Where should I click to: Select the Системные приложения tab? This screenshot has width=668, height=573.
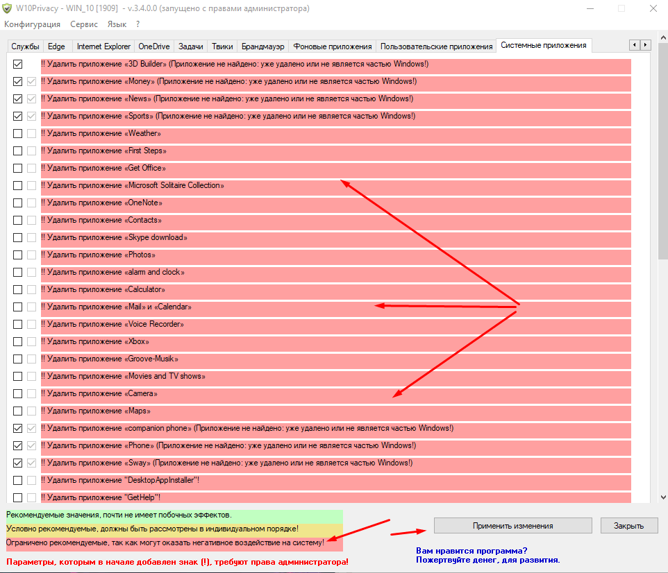[x=544, y=45]
